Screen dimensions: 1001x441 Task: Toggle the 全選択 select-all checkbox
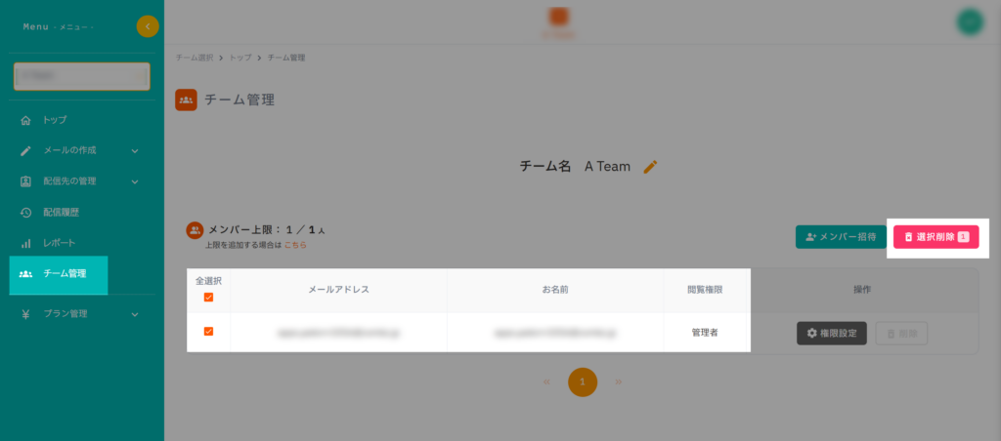pos(208,298)
